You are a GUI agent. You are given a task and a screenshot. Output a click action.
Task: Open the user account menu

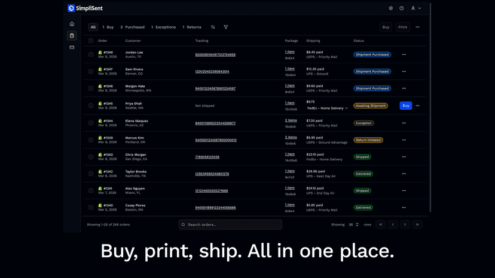click(416, 8)
